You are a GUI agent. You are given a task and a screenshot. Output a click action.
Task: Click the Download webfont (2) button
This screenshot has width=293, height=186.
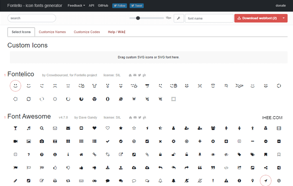point(257,18)
